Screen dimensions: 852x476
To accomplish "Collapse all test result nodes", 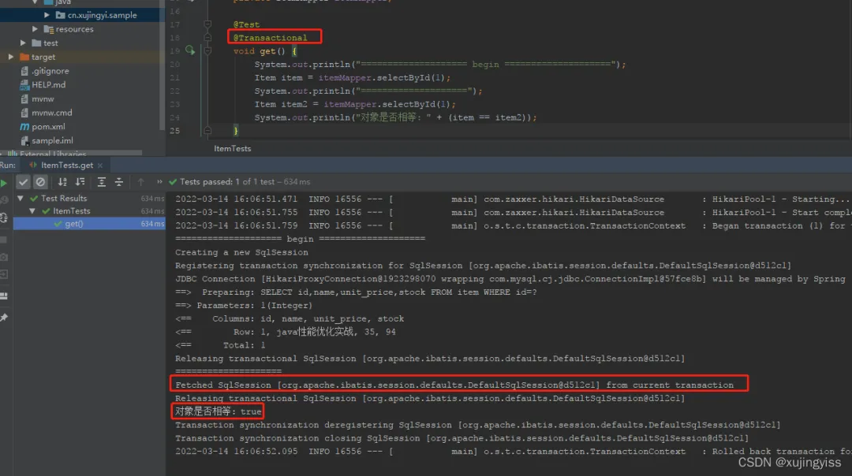I will (119, 182).
